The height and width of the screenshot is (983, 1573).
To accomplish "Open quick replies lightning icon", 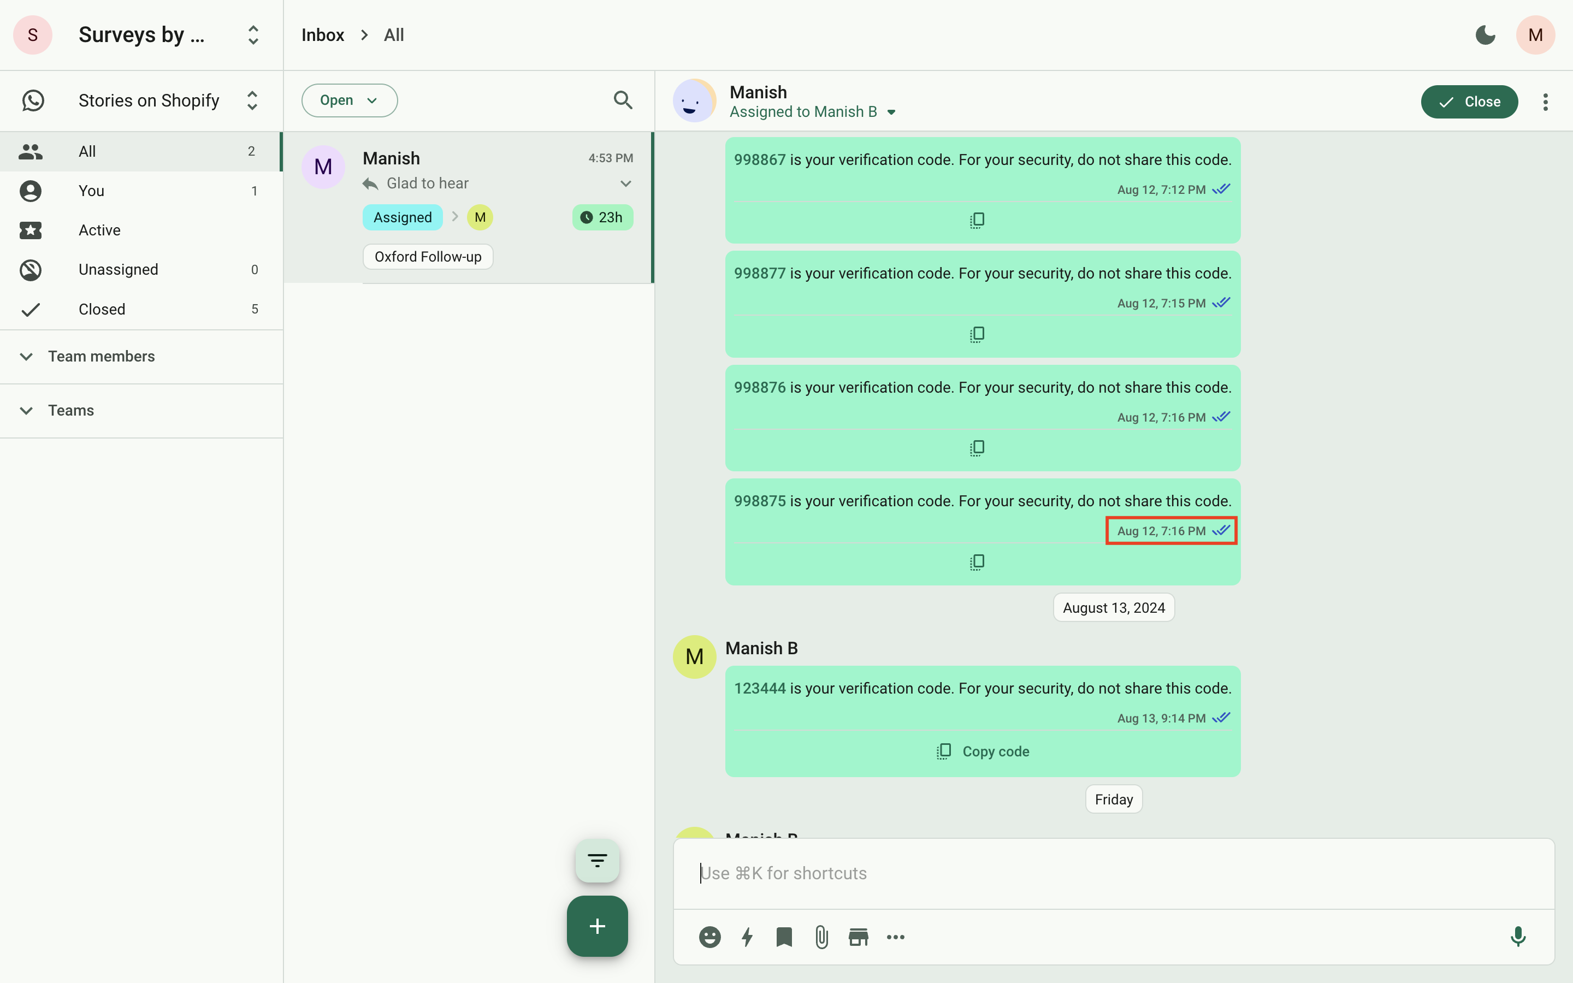I will [747, 937].
